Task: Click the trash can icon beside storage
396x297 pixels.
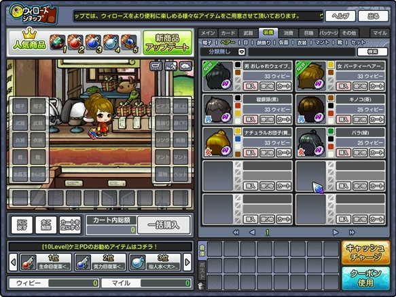Action: (x=201, y=286)
